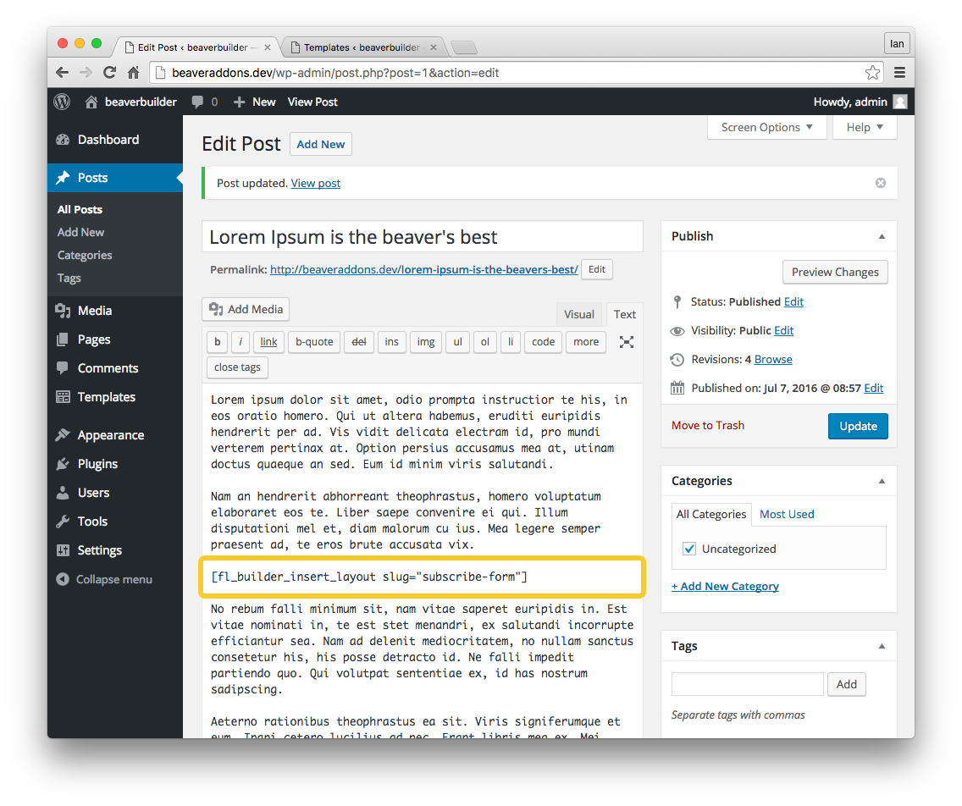Viewport: 962px width, 806px height.
Task: Click the close tags button
Action: (237, 367)
